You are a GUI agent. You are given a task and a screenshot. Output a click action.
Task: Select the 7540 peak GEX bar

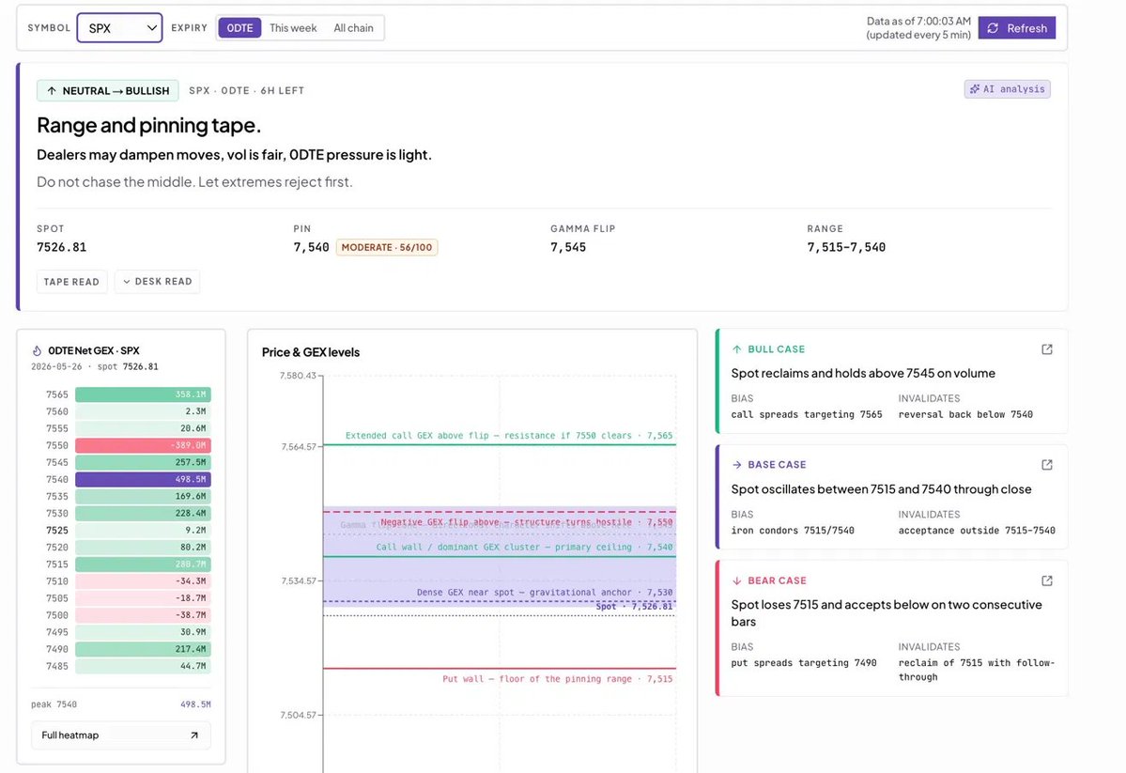(x=143, y=479)
